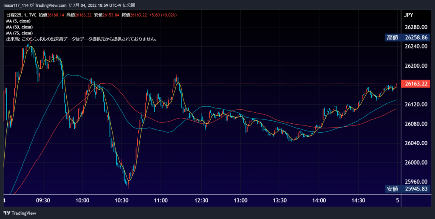Click the 26200.00 price axis value
The image size is (435, 219).
coord(416,66)
